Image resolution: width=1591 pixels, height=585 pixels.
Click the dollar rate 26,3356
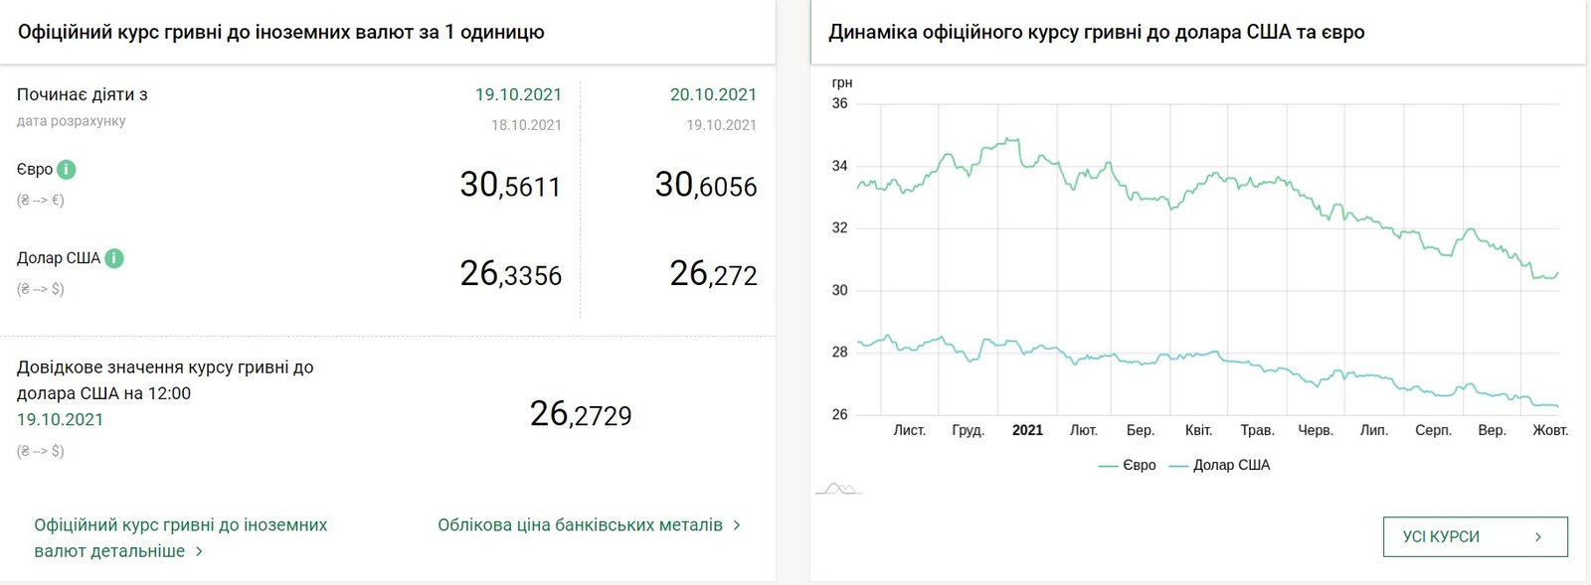510,273
